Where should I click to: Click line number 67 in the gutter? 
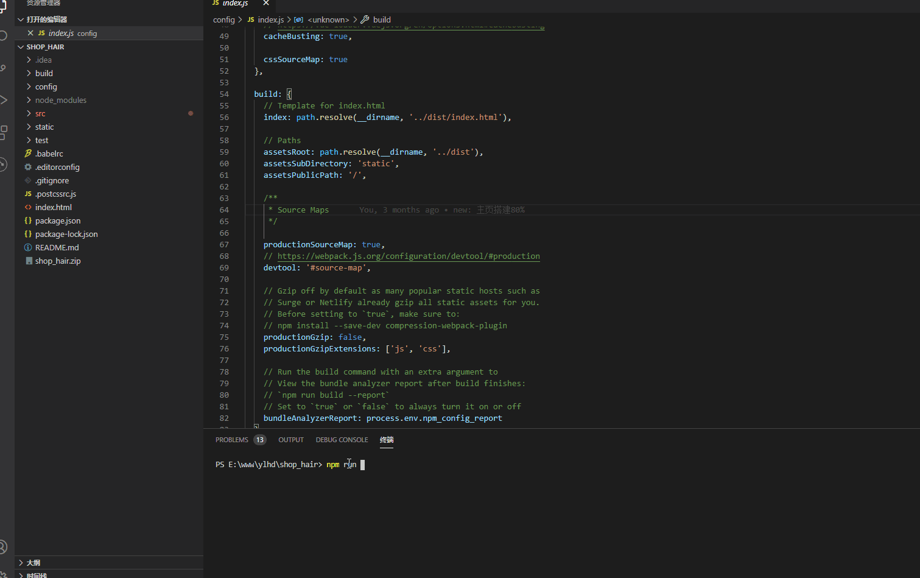(x=224, y=245)
